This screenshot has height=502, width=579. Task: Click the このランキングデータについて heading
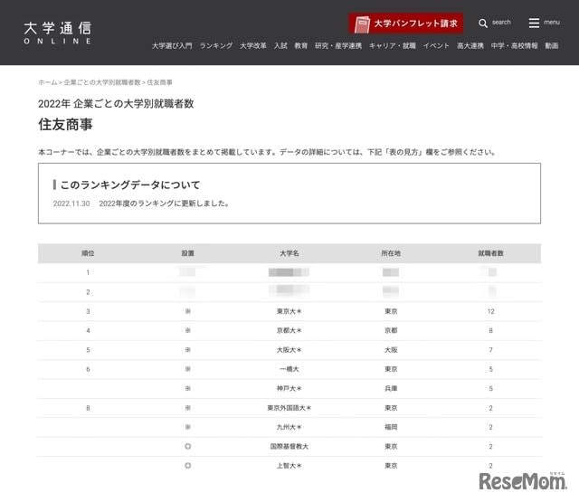pyautogui.click(x=130, y=185)
